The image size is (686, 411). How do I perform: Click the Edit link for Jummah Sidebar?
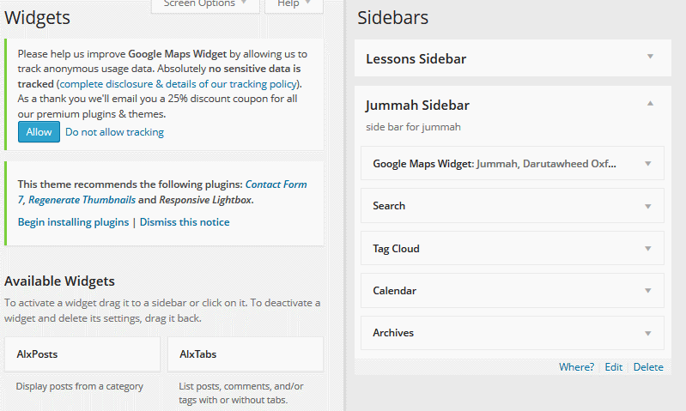click(613, 367)
